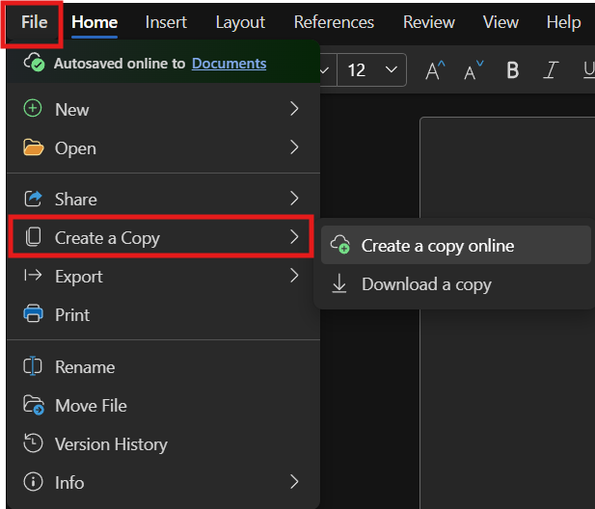Increase font size with larger A button
The width and height of the screenshot is (595, 509).
click(x=436, y=69)
